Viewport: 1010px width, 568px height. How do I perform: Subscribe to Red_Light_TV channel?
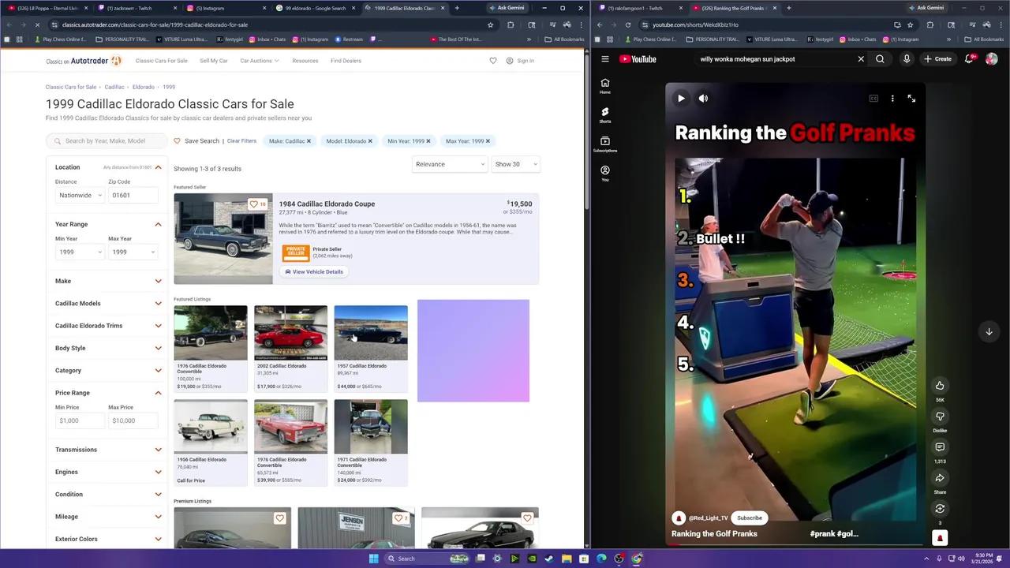750,518
